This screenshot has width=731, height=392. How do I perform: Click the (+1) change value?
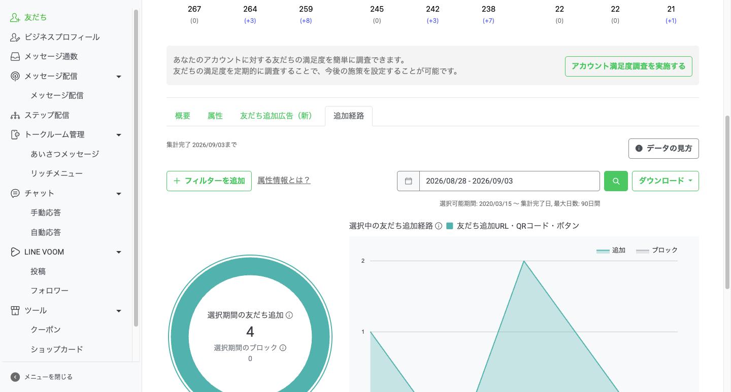(x=671, y=21)
